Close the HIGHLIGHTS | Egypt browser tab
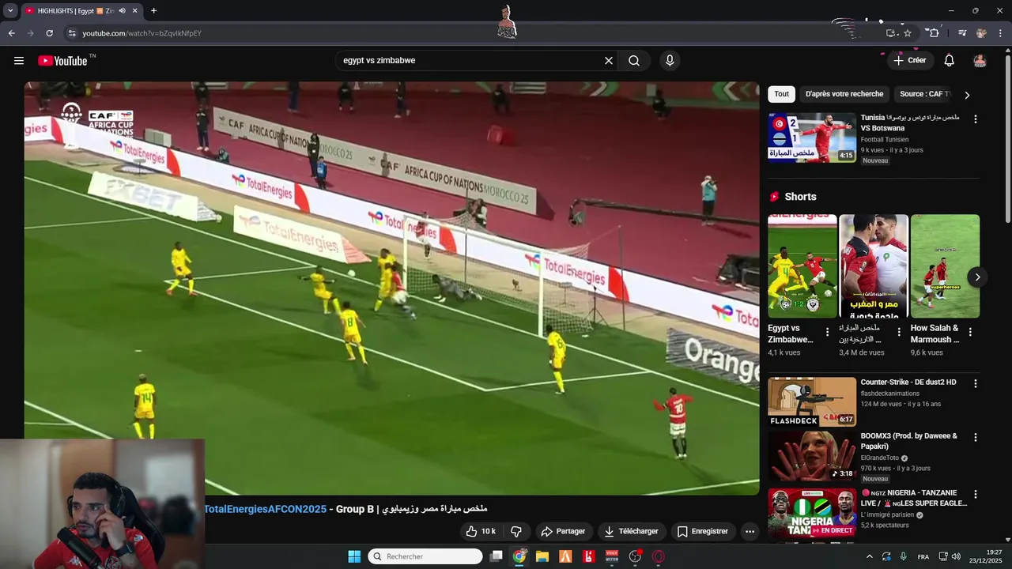Image resolution: width=1012 pixels, height=569 pixels. click(x=135, y=11)
